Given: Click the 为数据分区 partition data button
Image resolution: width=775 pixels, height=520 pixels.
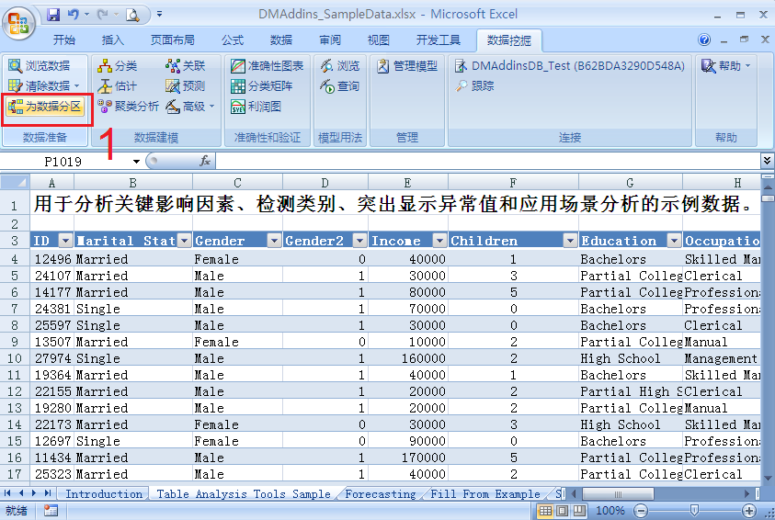Looking at the screenshot, I should pyautogui.click(x=46, y=107).
